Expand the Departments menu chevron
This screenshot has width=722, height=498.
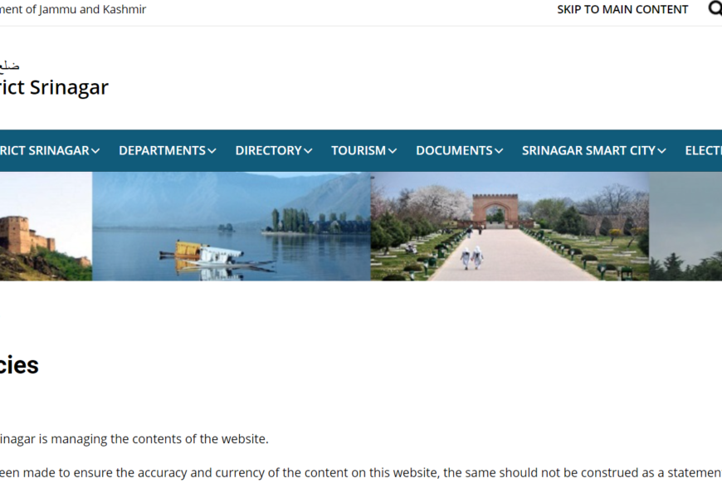point(212,151)
